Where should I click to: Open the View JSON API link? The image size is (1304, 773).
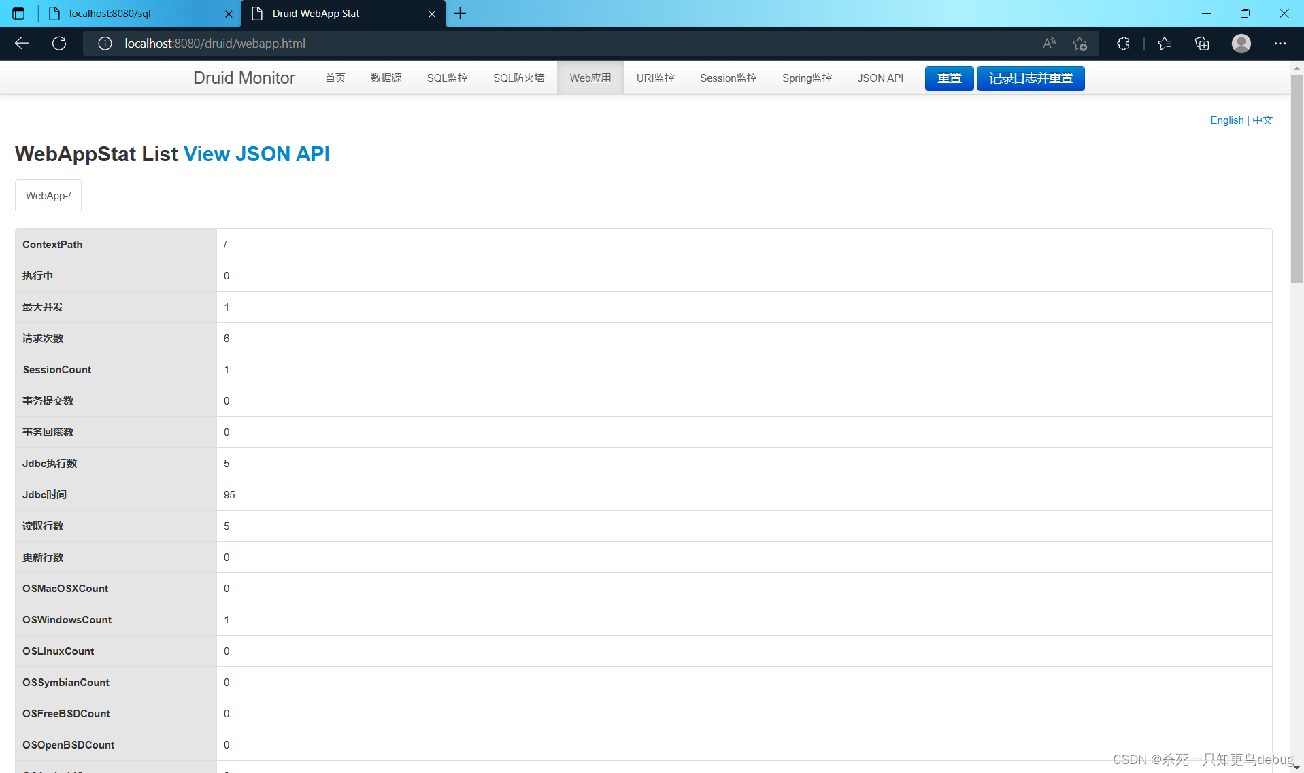tap(257, 154)
